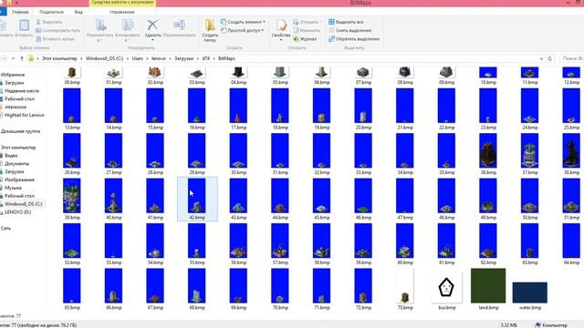This screenshot has width=584, height=328.
Task: Click History (Журнал) in the ribbon
Action: pyautogui.click(x=305, y=38)
